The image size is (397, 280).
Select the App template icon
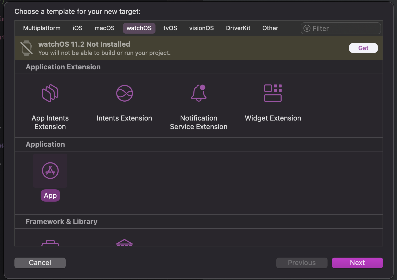[x=50, y=171]
